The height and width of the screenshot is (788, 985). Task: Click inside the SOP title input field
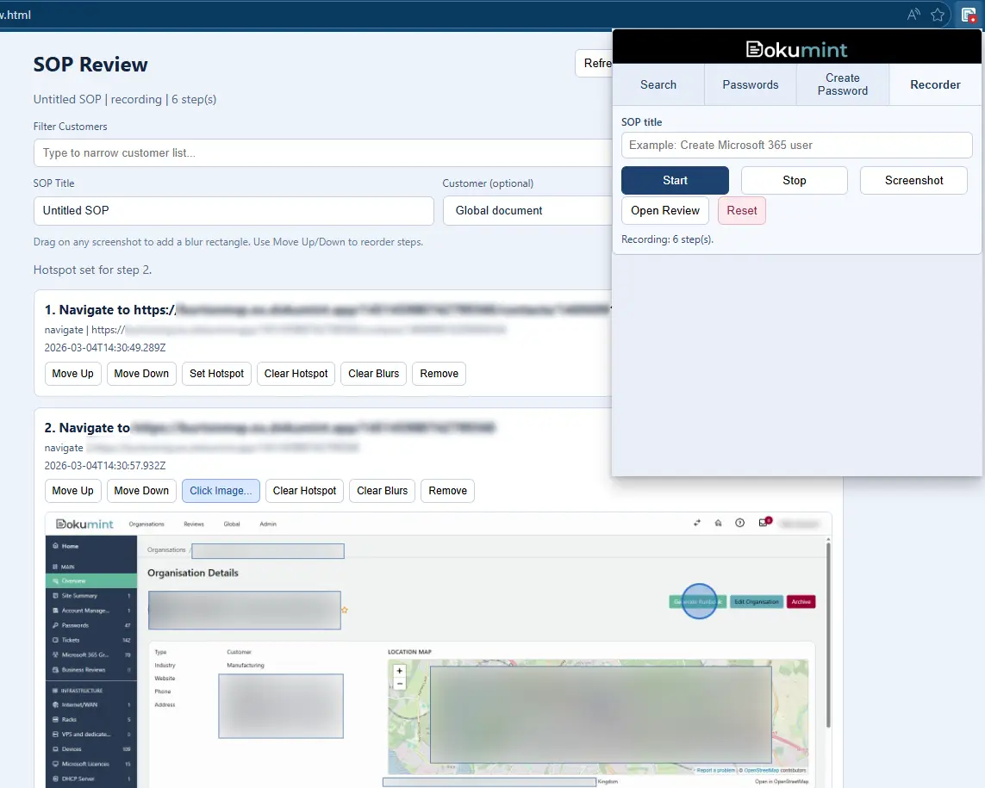796,145
